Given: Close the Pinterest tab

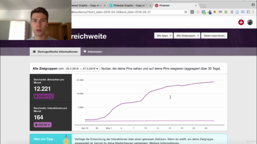Looking at the screenshot, I should coord(196,6).
